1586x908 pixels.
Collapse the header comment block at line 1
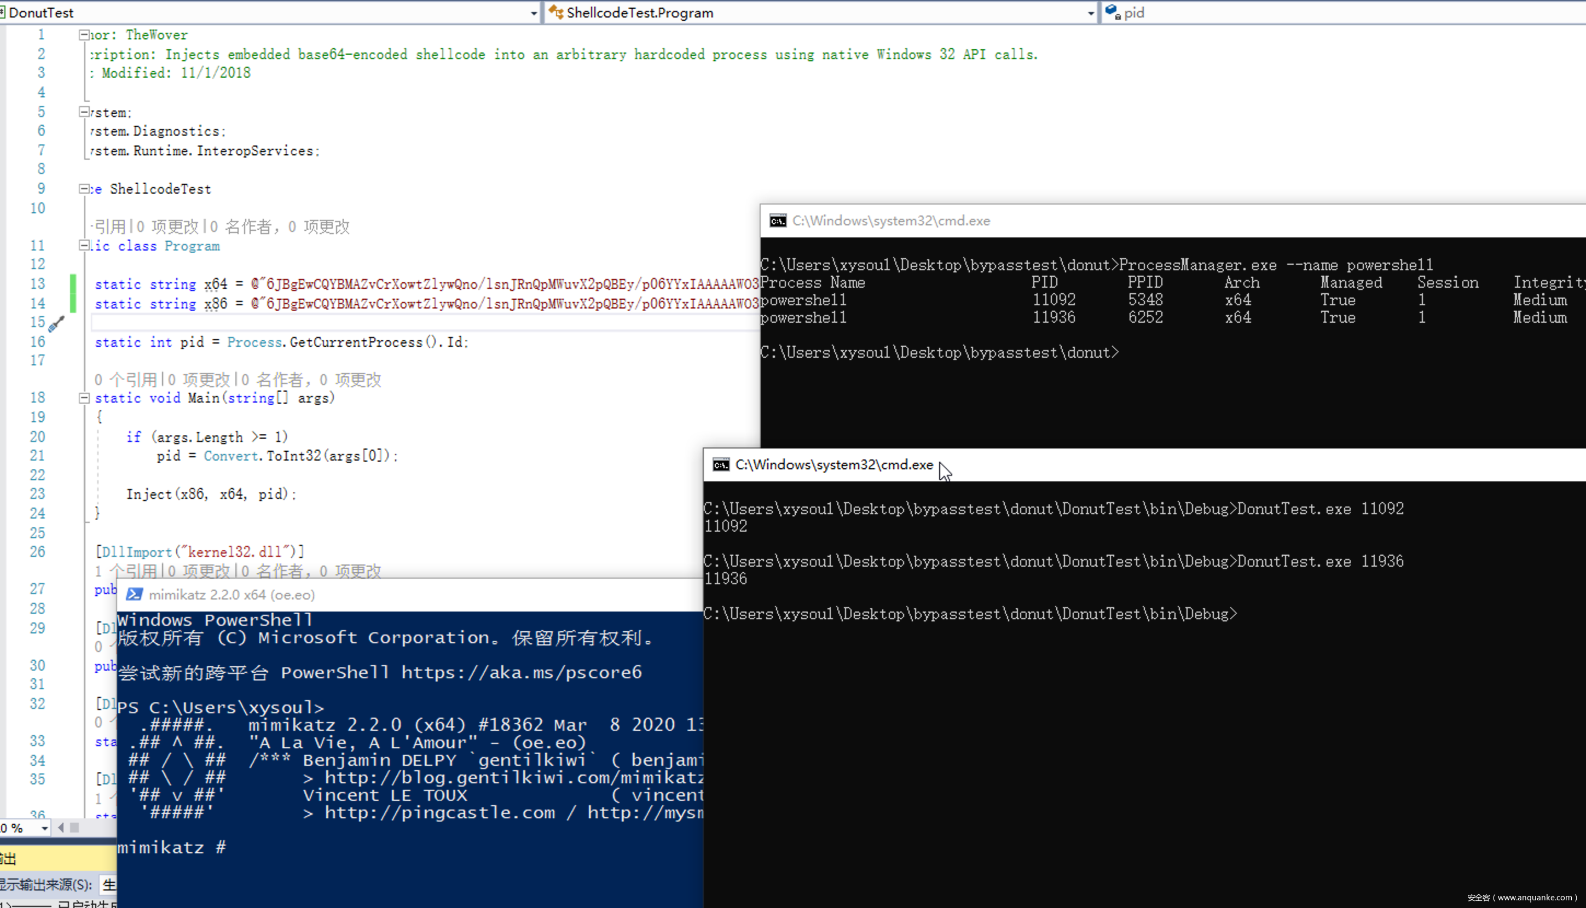84,35
